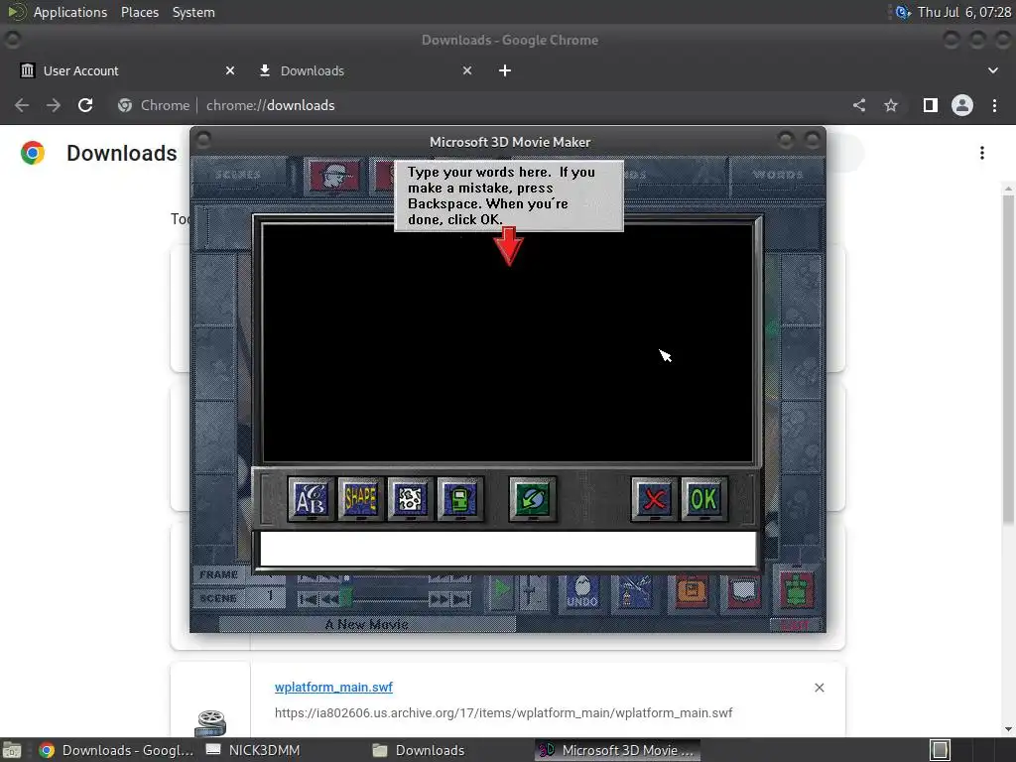Open the Chrome three-dot menu
The width and height of the screenshot is (1016, 762).
[994, 105]
